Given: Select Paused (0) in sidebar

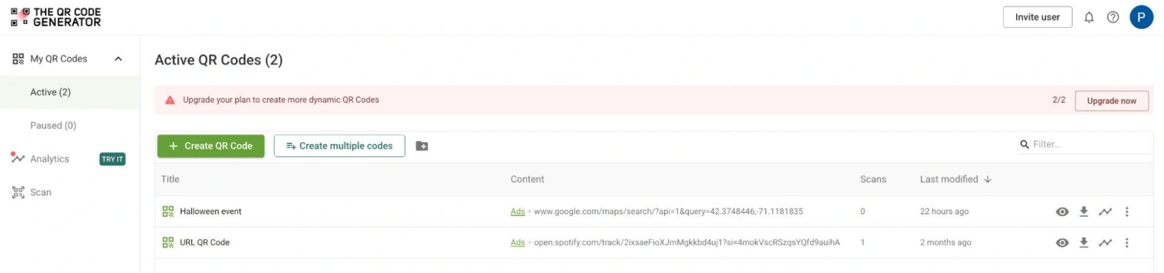Looking at the screenshot, I should tap(53, 125).
